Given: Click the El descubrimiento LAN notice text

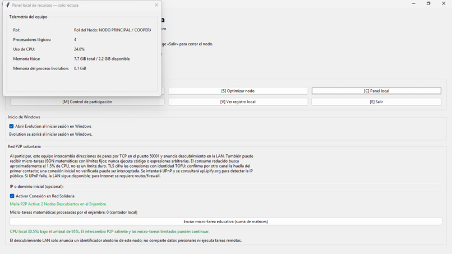Looking at the screenshot, I should click(x=126, y=241).
